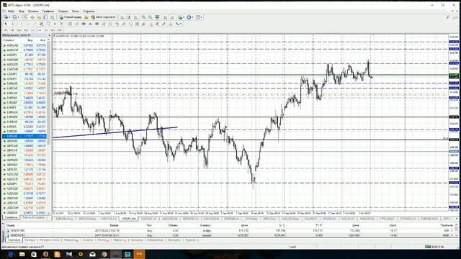This screenshot has height=259, width=461.
Task: Open the Файл menu
Action: point(12,12)
